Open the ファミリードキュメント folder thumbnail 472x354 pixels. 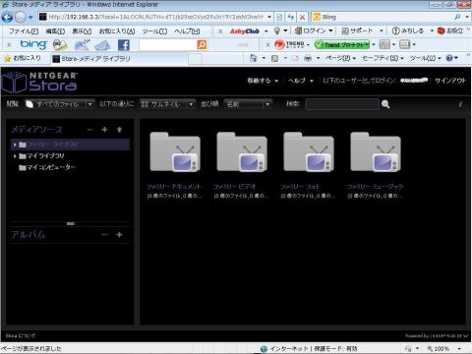(x=175, y=151)
